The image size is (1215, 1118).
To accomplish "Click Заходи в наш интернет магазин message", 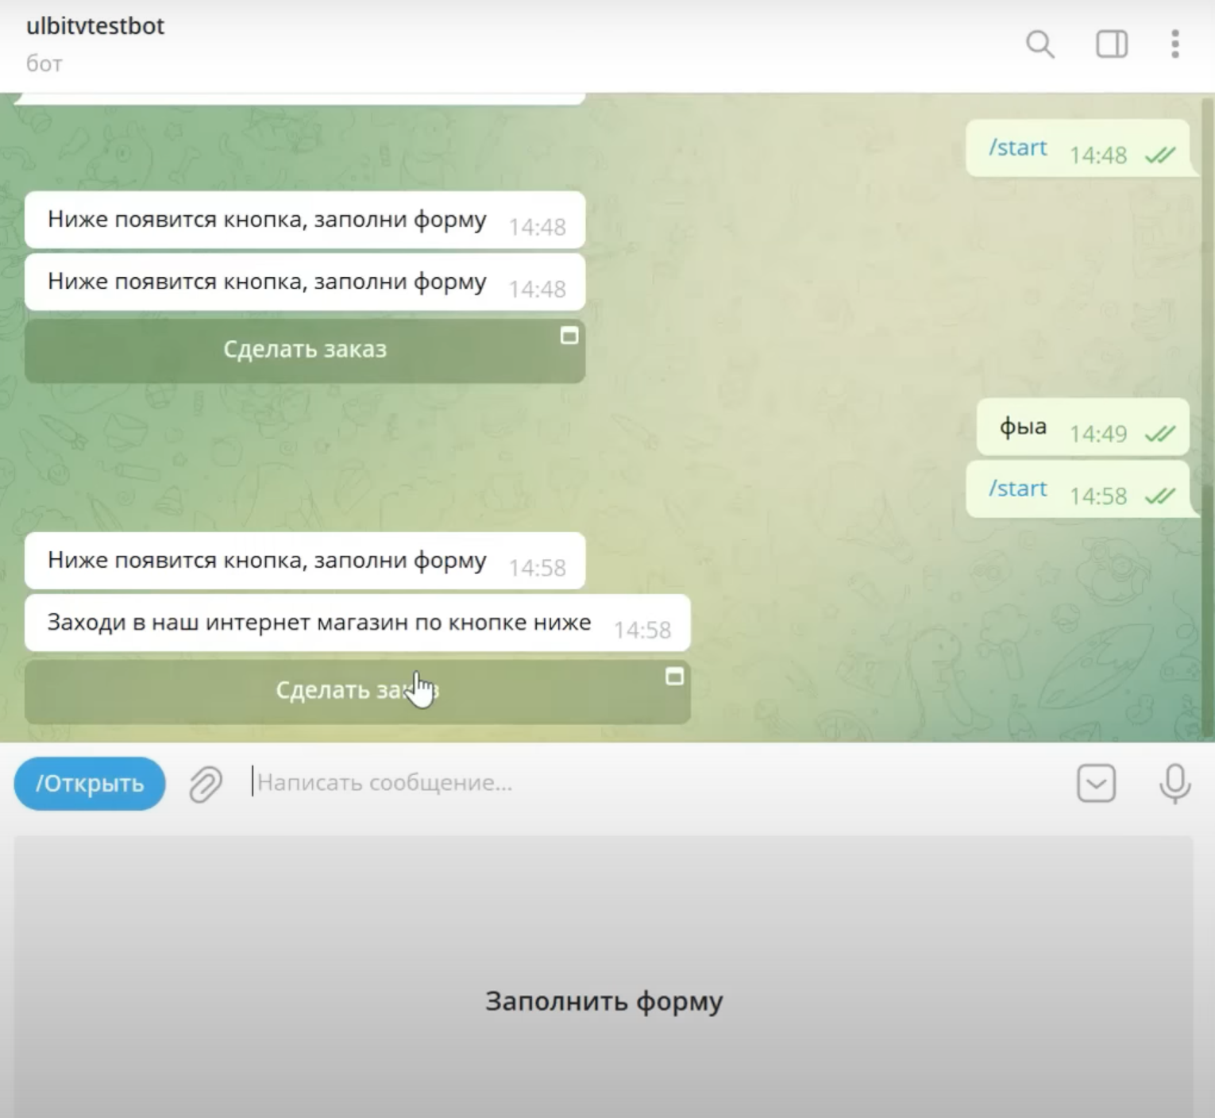I will [357, 623].
